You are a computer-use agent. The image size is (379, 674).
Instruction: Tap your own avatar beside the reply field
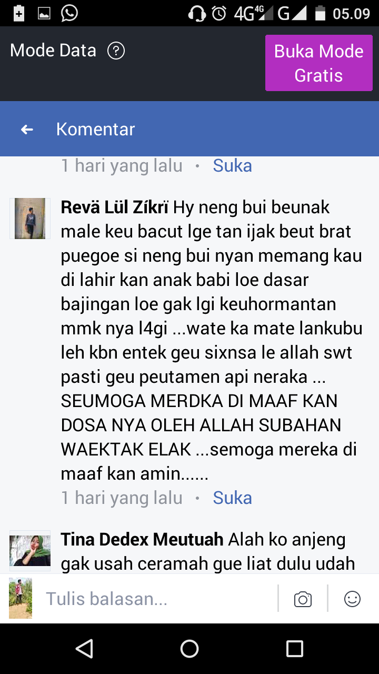21,598
